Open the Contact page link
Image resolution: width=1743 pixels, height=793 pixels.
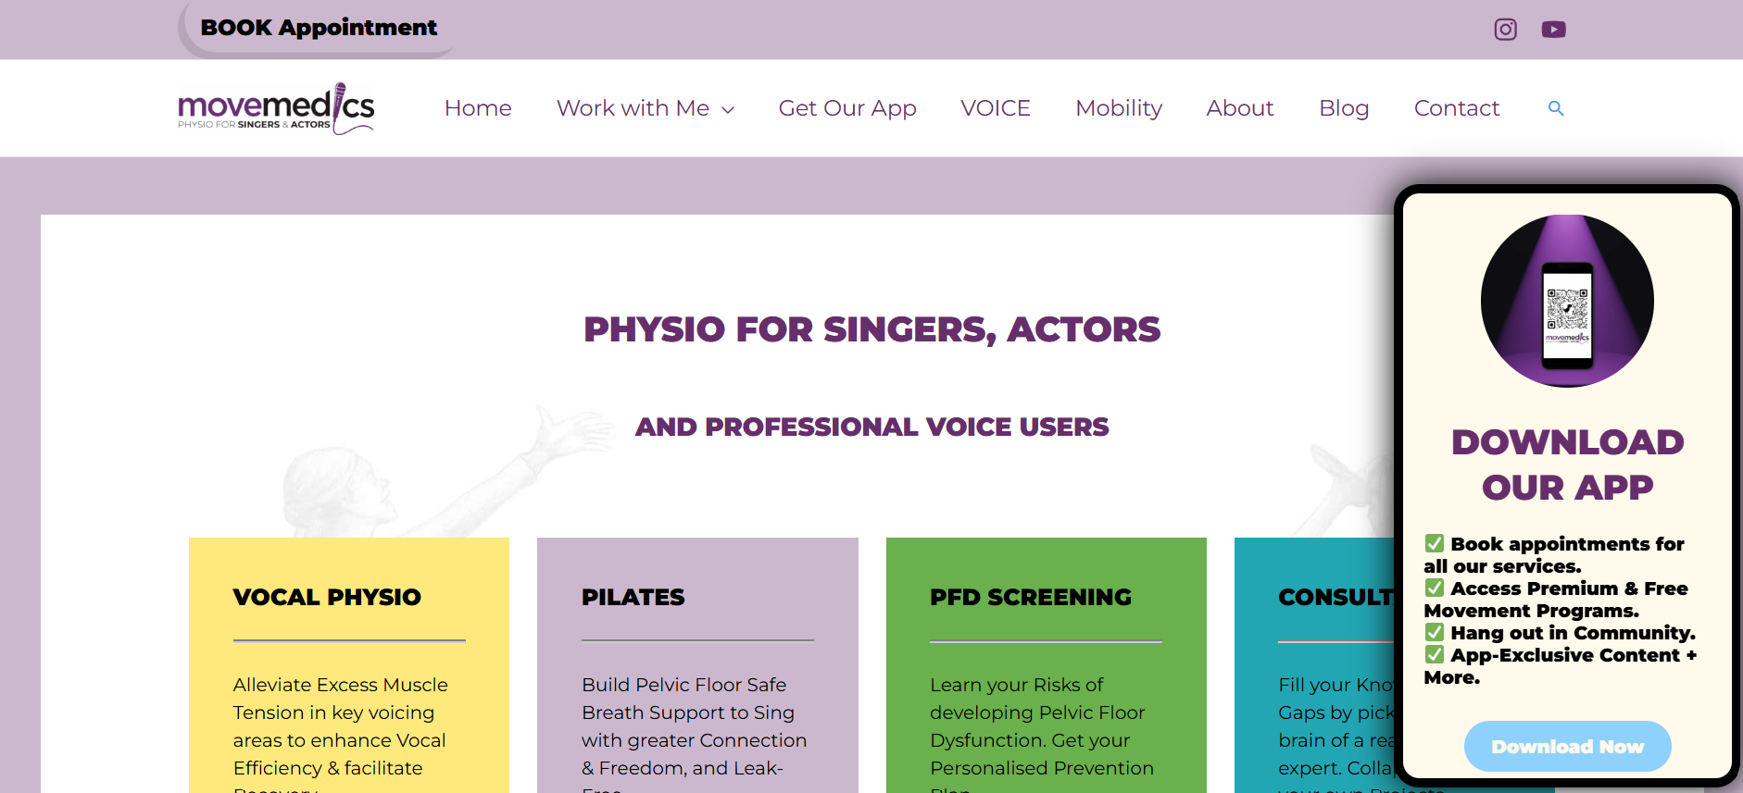click(x=1457, y=108)
